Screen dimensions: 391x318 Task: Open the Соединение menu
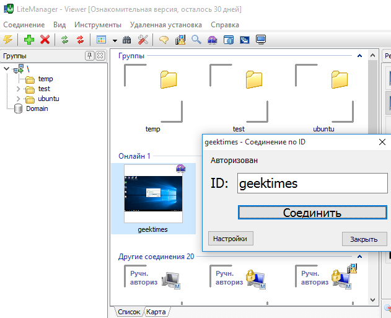[24, 25]
